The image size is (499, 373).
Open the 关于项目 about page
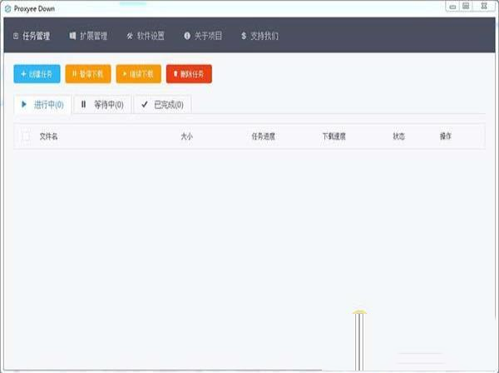pyautogui.click(x=202, y=37)
